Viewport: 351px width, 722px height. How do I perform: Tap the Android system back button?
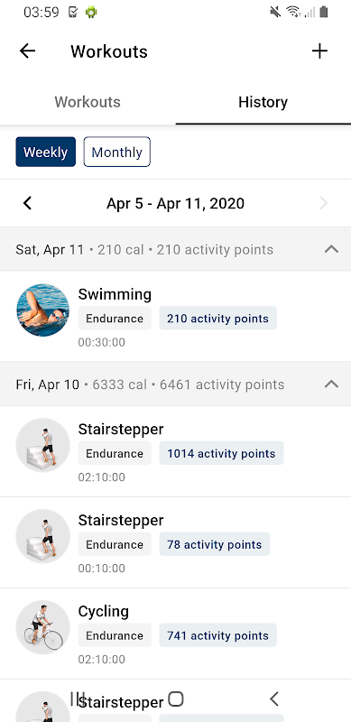[x=274, y=699]
